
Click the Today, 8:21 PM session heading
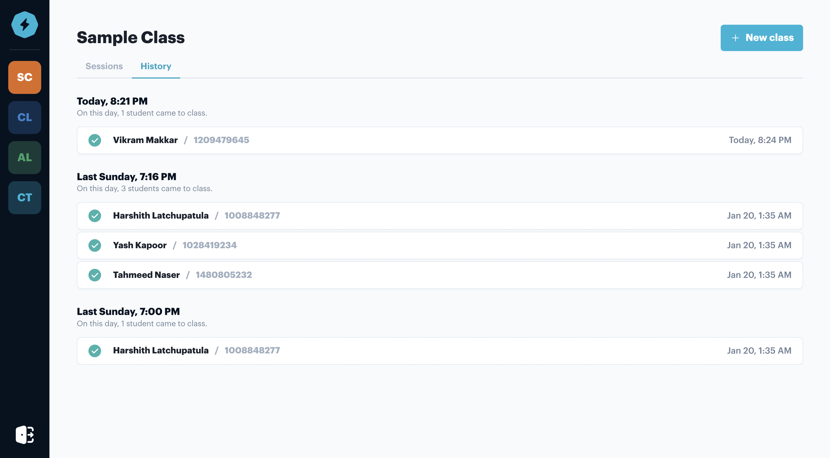point(112,101)
